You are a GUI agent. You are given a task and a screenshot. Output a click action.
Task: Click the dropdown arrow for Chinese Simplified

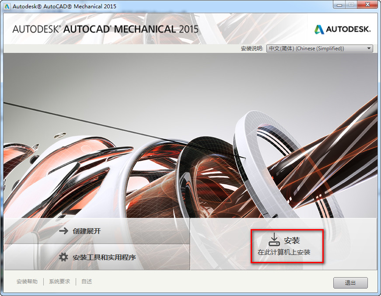point(369,48)
